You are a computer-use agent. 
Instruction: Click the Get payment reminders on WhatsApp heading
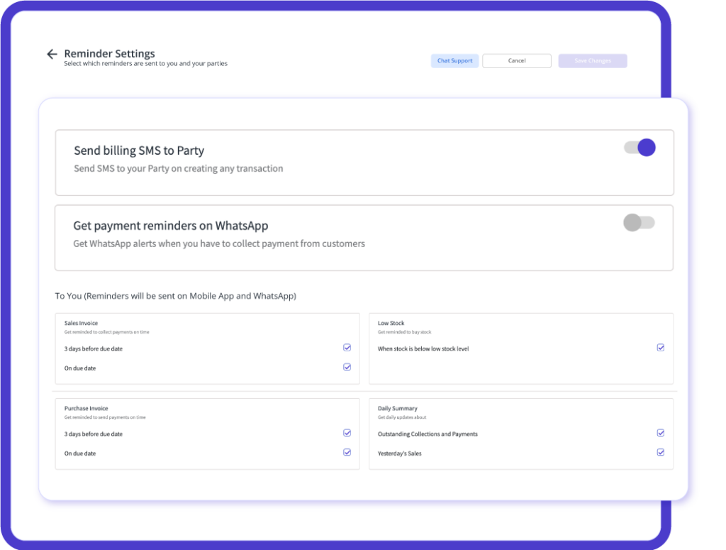(170, 225)
